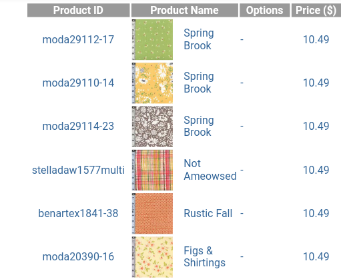The image size is (341, 279).
Task: Open the Figs & Shirtings name link
Action: pos(204,257)
